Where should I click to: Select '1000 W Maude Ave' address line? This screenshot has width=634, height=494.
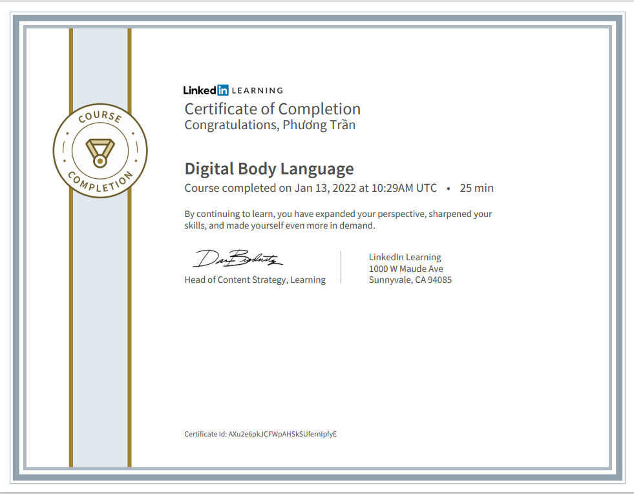click(406, 269)
